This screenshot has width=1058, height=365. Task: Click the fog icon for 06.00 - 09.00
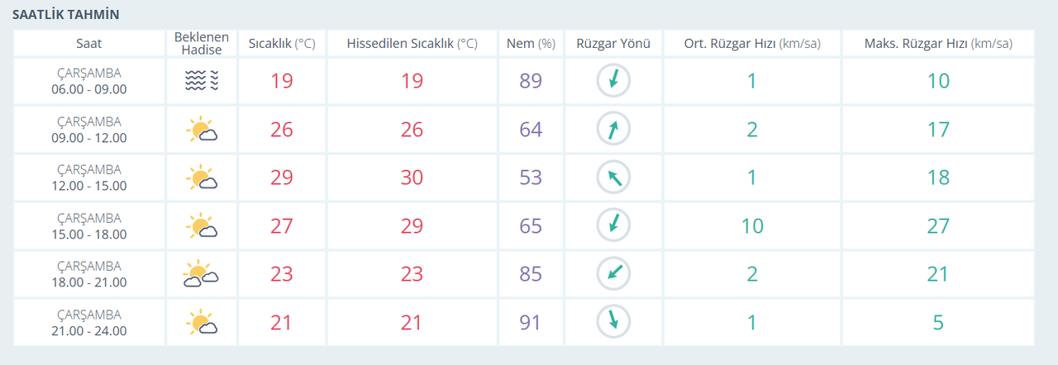coord(202,80)
